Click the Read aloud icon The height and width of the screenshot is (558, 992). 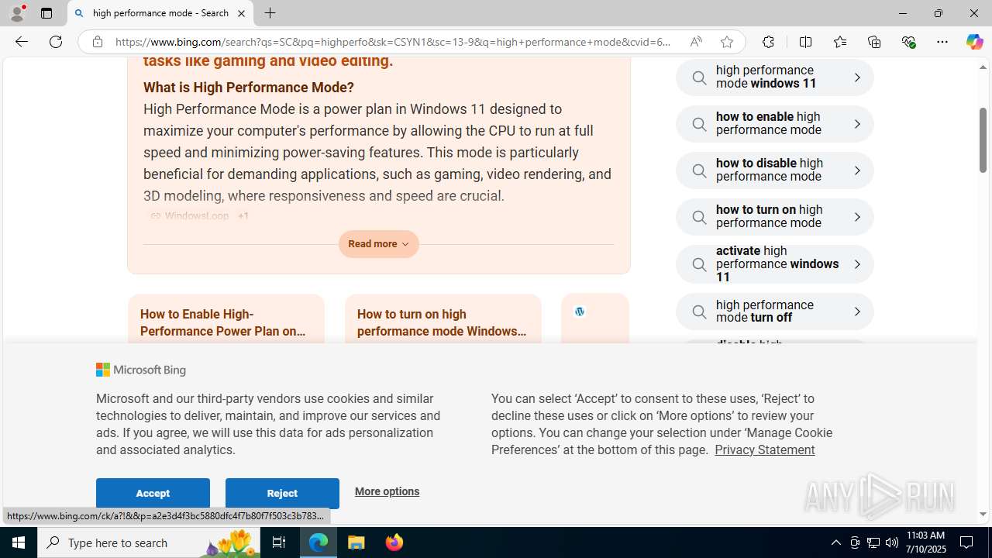[696, 42]
